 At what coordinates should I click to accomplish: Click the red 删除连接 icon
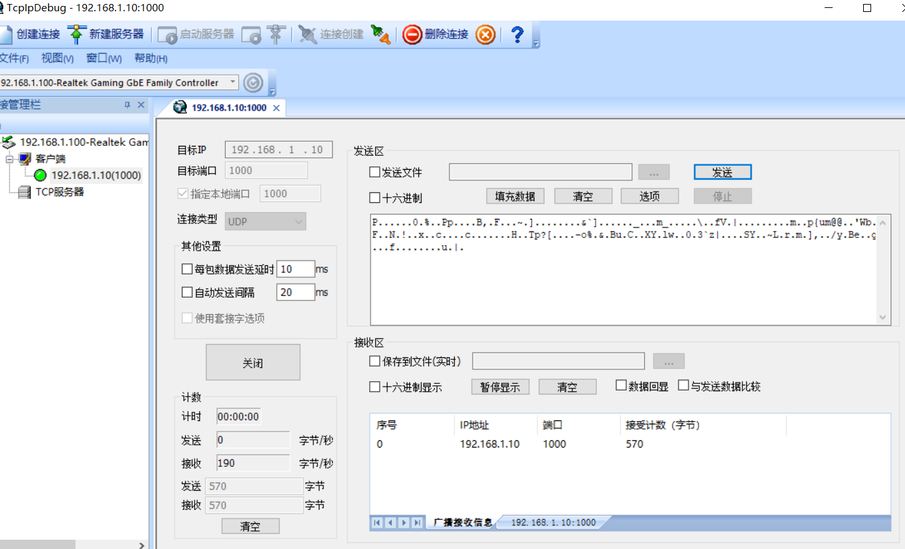(x=412, y=34)
